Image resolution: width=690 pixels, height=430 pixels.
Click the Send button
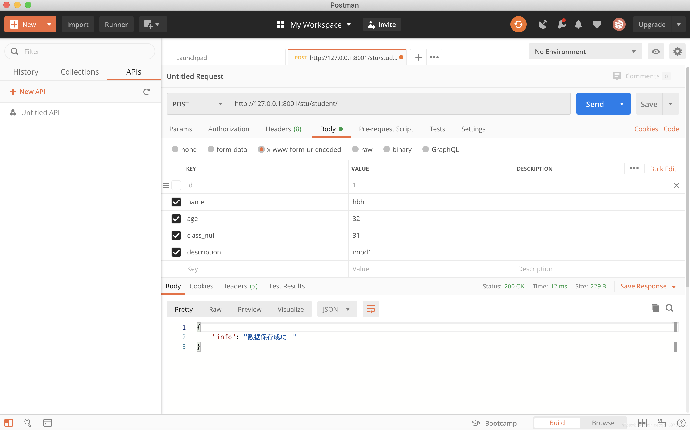point(595,104)
